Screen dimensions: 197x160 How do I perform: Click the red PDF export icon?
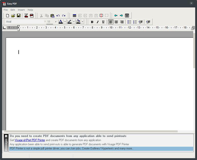[x=26, y=15]
